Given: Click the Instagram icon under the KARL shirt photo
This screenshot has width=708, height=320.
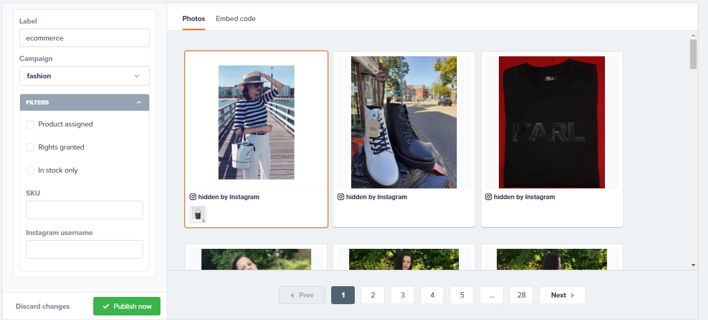Looking at the screenshot, I should tap(489, 197).
